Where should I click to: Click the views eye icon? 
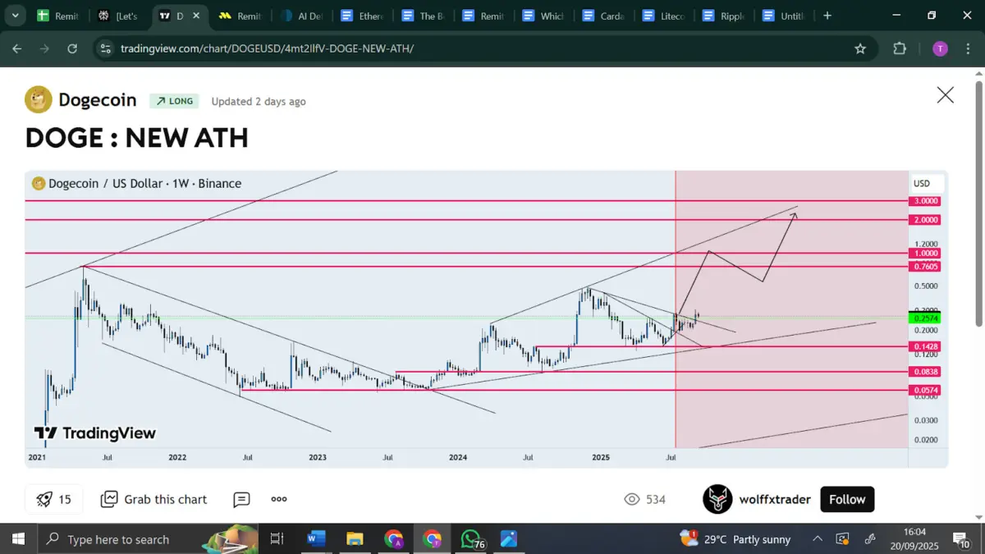pyautogui.click(x=632, y=499)
